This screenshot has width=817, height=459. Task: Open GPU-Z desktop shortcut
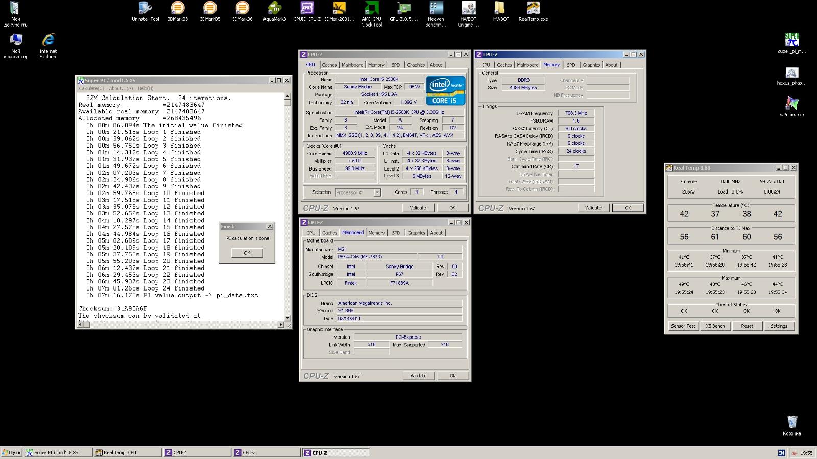click(403, 12)
